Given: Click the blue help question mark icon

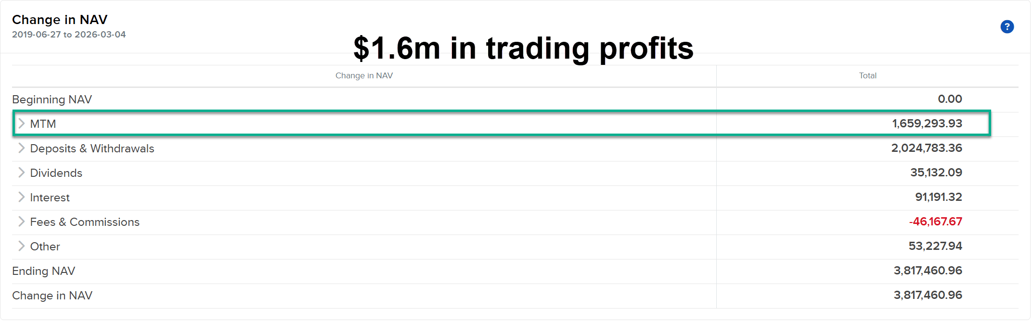Looking at the screenshot, I should (1007, 27).
